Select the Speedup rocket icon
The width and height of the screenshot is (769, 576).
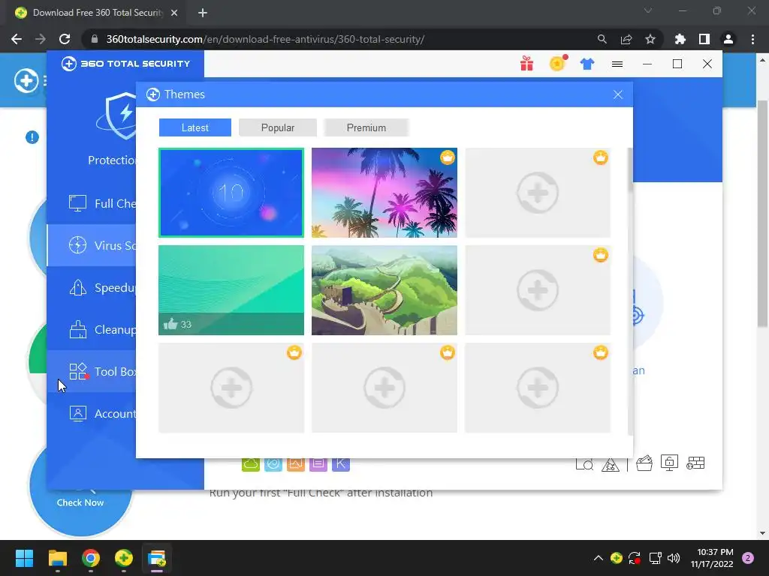(77, 287)
